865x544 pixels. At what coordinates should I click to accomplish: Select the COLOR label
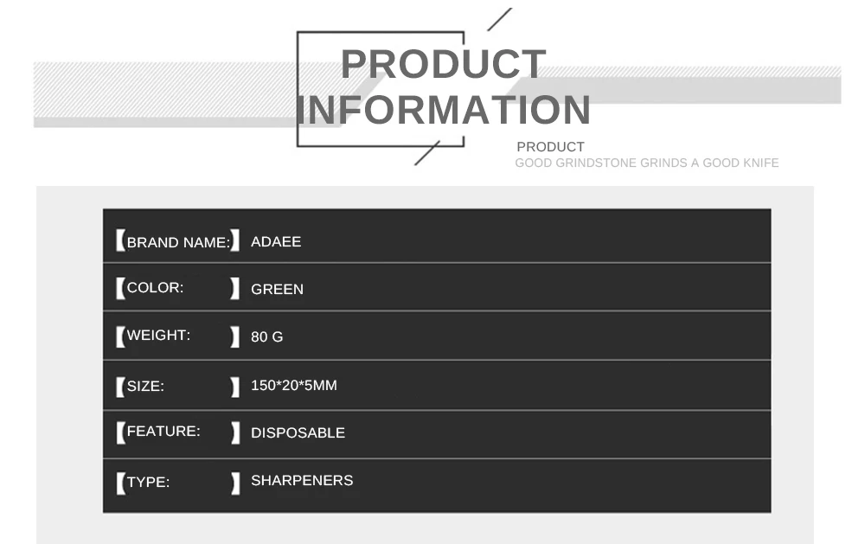coord(155,287)
